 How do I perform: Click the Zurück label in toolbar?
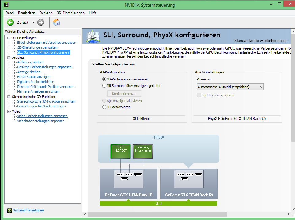coord(23,22)
